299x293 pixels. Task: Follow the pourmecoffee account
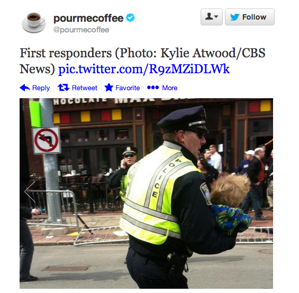[x=250, y=17]
